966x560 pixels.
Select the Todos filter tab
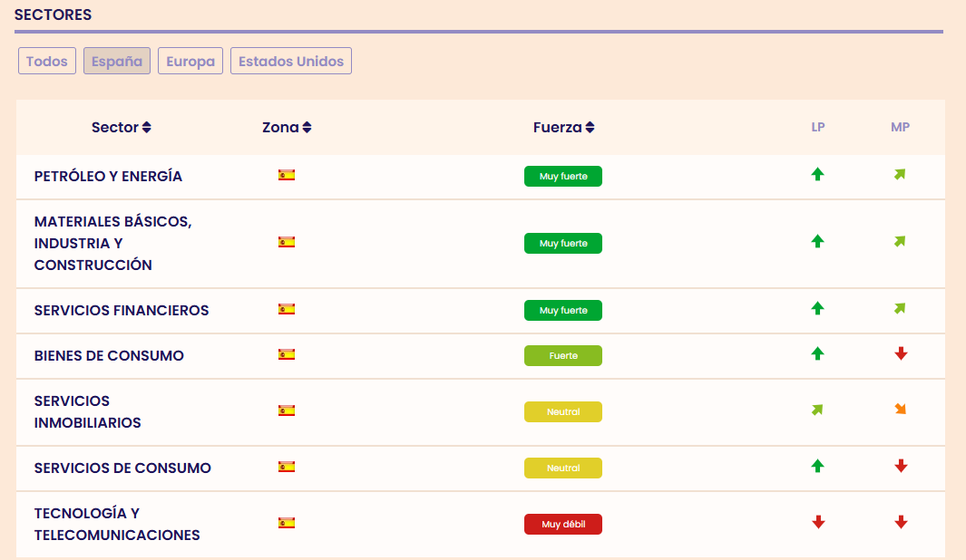(x=47, y=62)
